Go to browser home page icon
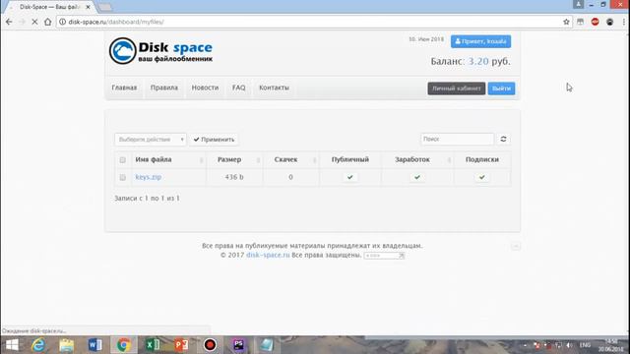The height and width of the screenshot is (354, 630). pyautogui.click(x=48, y=22)
